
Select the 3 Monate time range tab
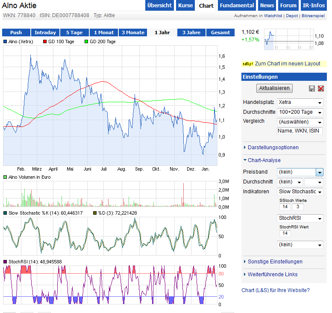133,32
